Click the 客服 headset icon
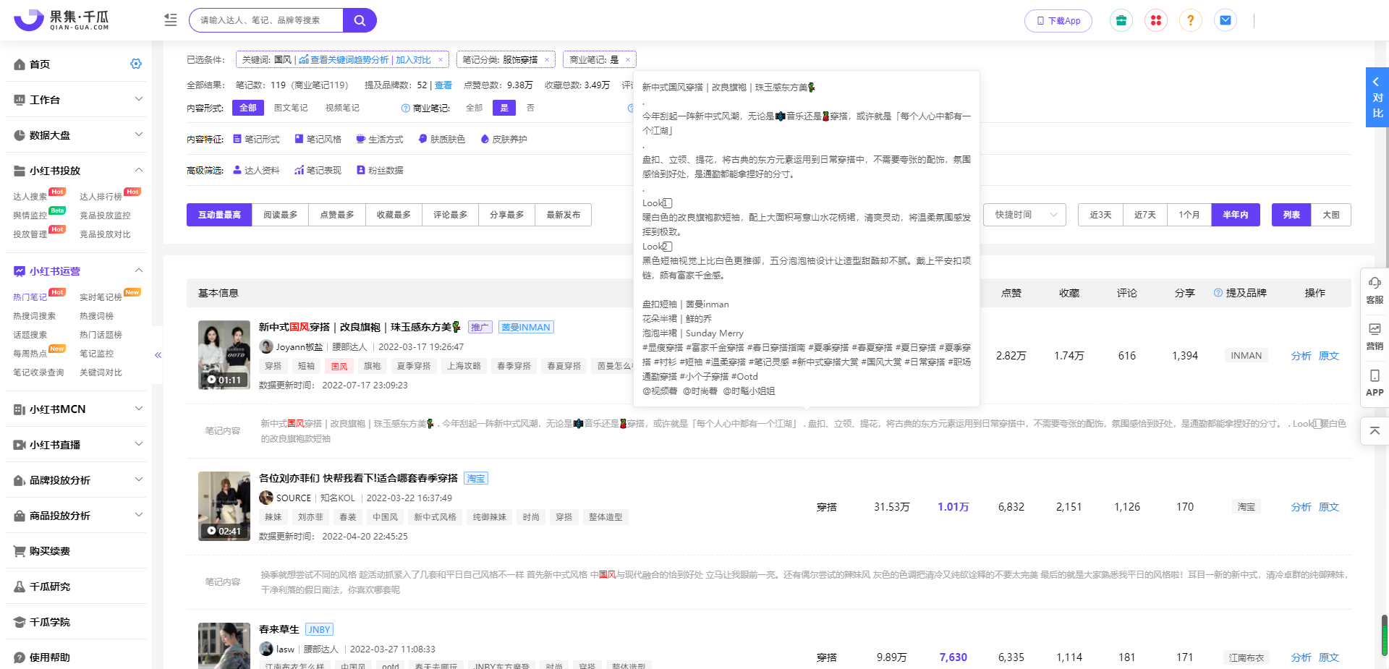The height and width of the screenshot is (669, 1389). tap(1375, 289)
